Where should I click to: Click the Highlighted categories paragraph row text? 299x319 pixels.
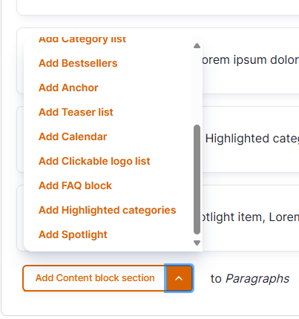252,139
